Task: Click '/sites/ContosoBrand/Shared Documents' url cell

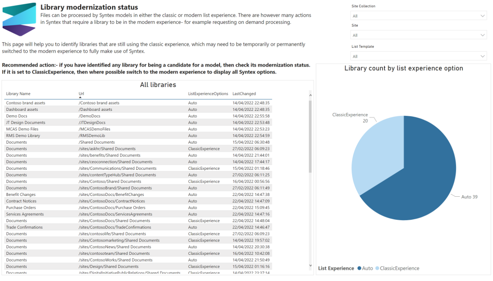Action: (x=115, y=188)
